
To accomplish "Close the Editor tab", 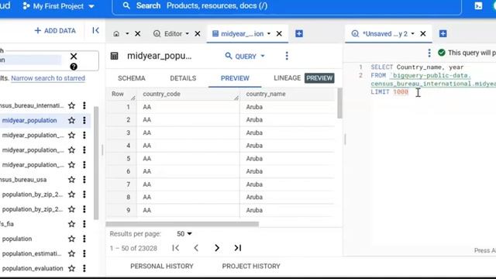I will coord(198,33).
